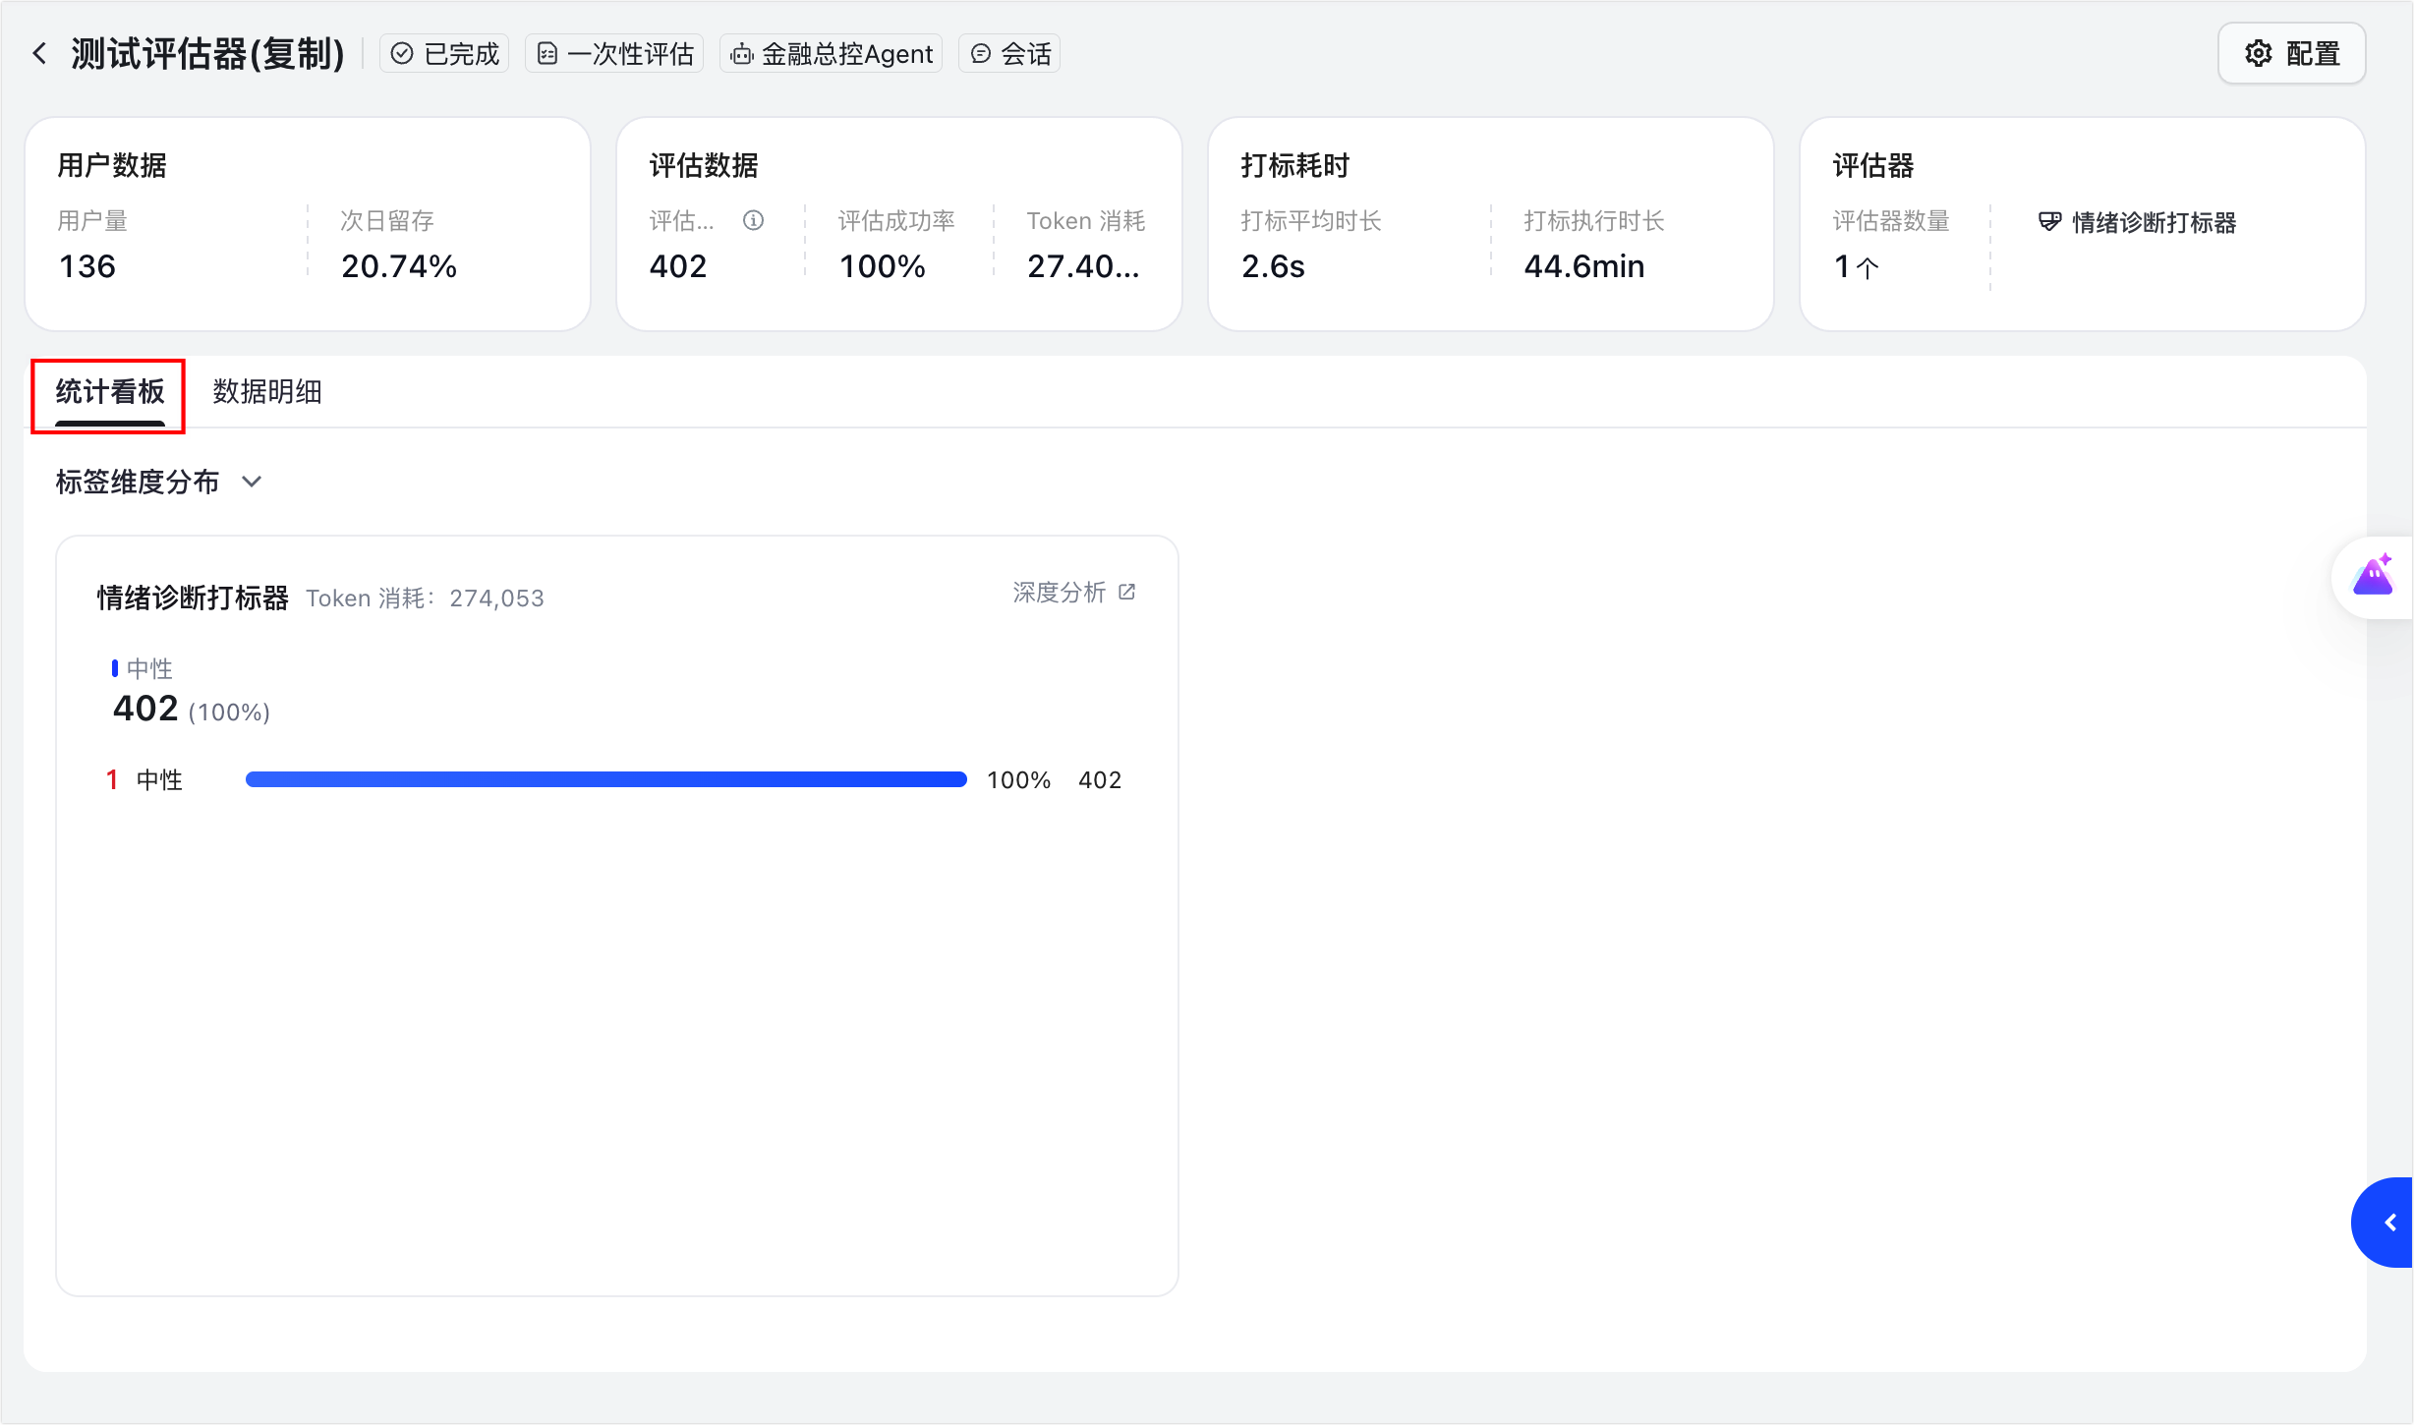The height and width of the screenshot is (1425, 2414).
Task: Click the 评估数据 value 402
Action: tap(678, 266)
